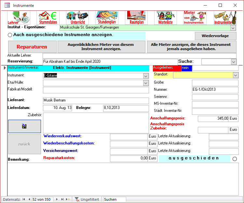Viewport: 244px width, 203px height.
Task: Click the Suchen field in status bar
Action: (x=114, y=199)
